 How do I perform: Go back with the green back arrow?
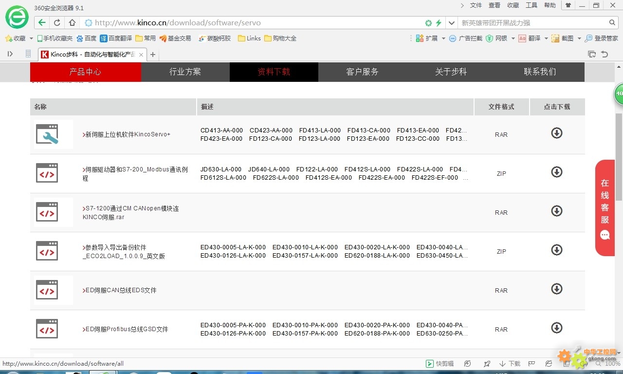(x=42, y=23)
